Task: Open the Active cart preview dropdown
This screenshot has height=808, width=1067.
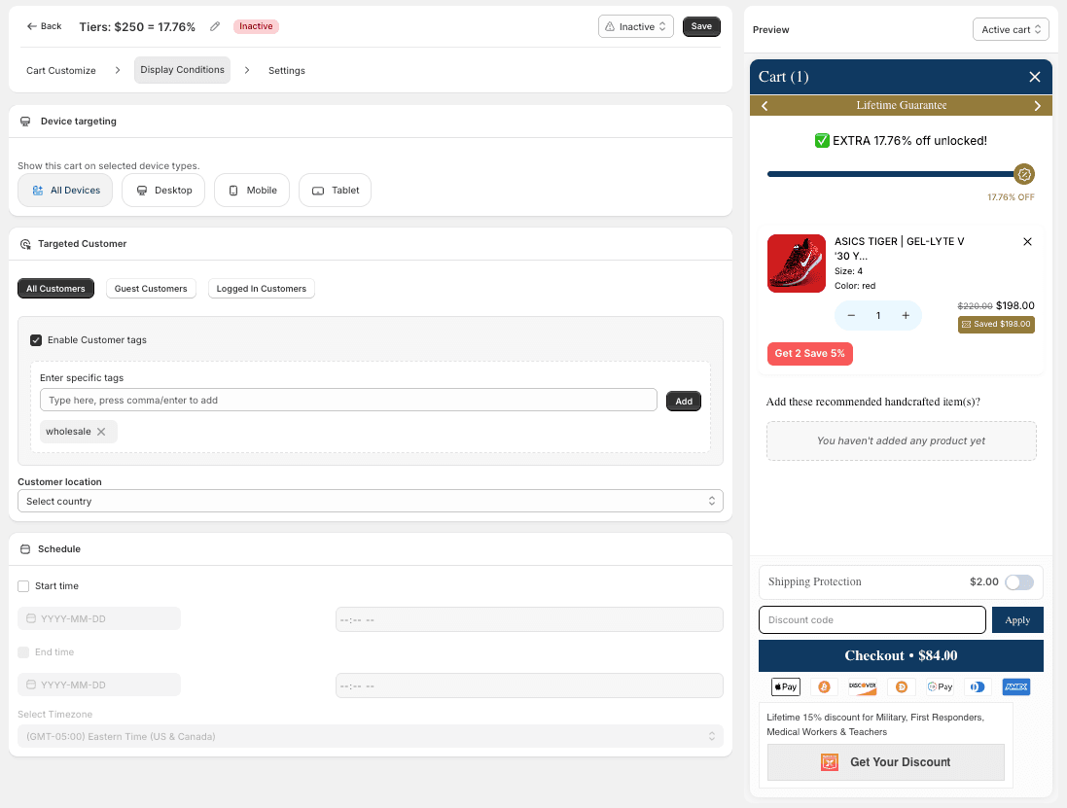Action: (1011, 29)
